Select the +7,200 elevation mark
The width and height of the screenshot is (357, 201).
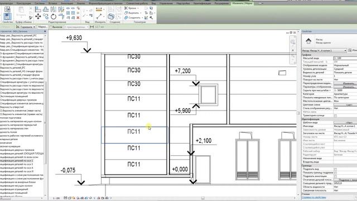(x=182, y=71)
